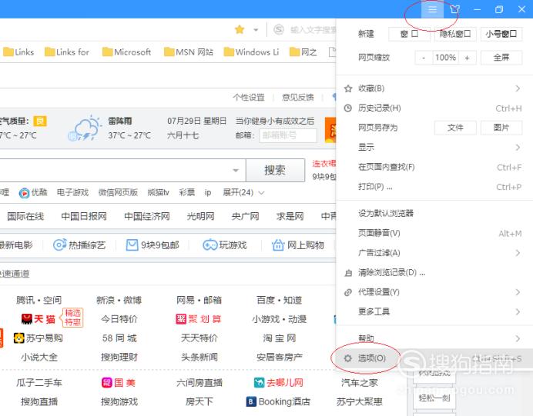533x416 pixels.
Task: Open the 个性设置 link
Action: pyautogui.click(x=249, y=98)
